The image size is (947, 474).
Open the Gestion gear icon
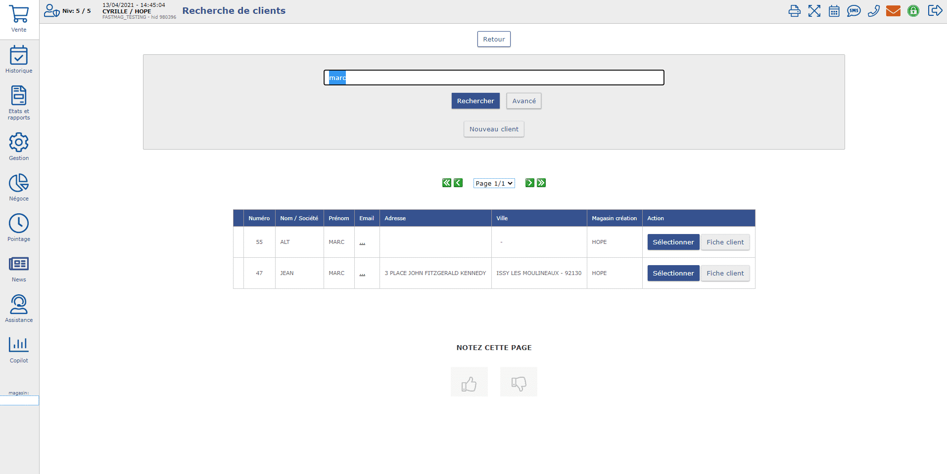(19, 143)
